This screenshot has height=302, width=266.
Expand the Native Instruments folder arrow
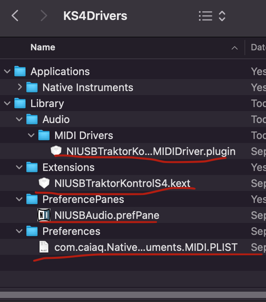coord(20,87)
